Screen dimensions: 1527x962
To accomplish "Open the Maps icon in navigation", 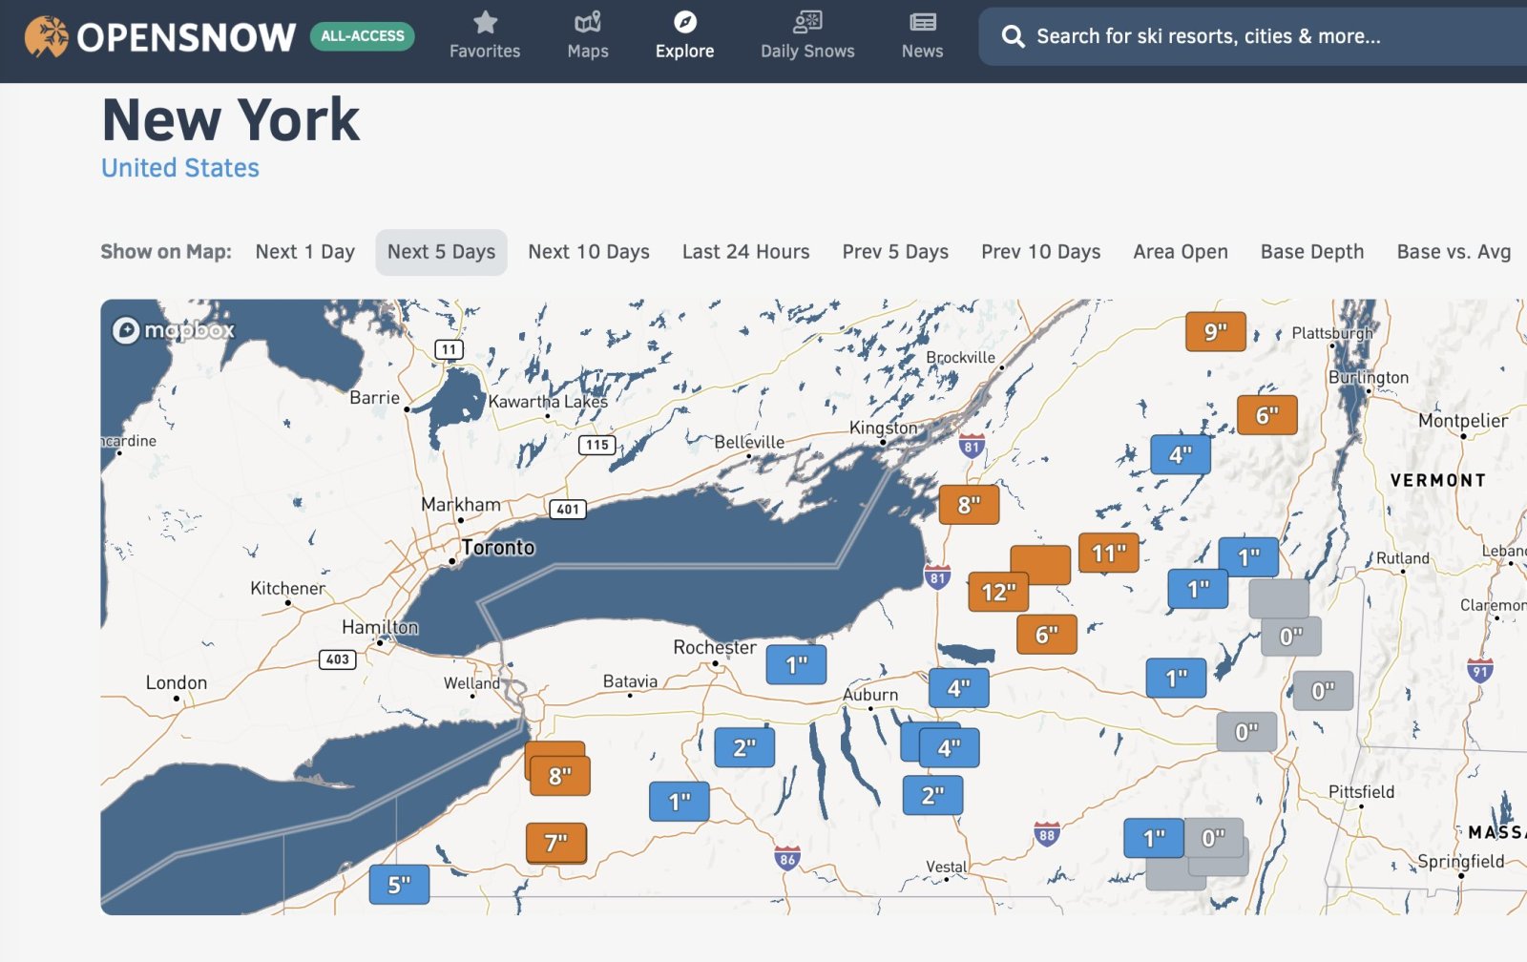I will point(587,22).
